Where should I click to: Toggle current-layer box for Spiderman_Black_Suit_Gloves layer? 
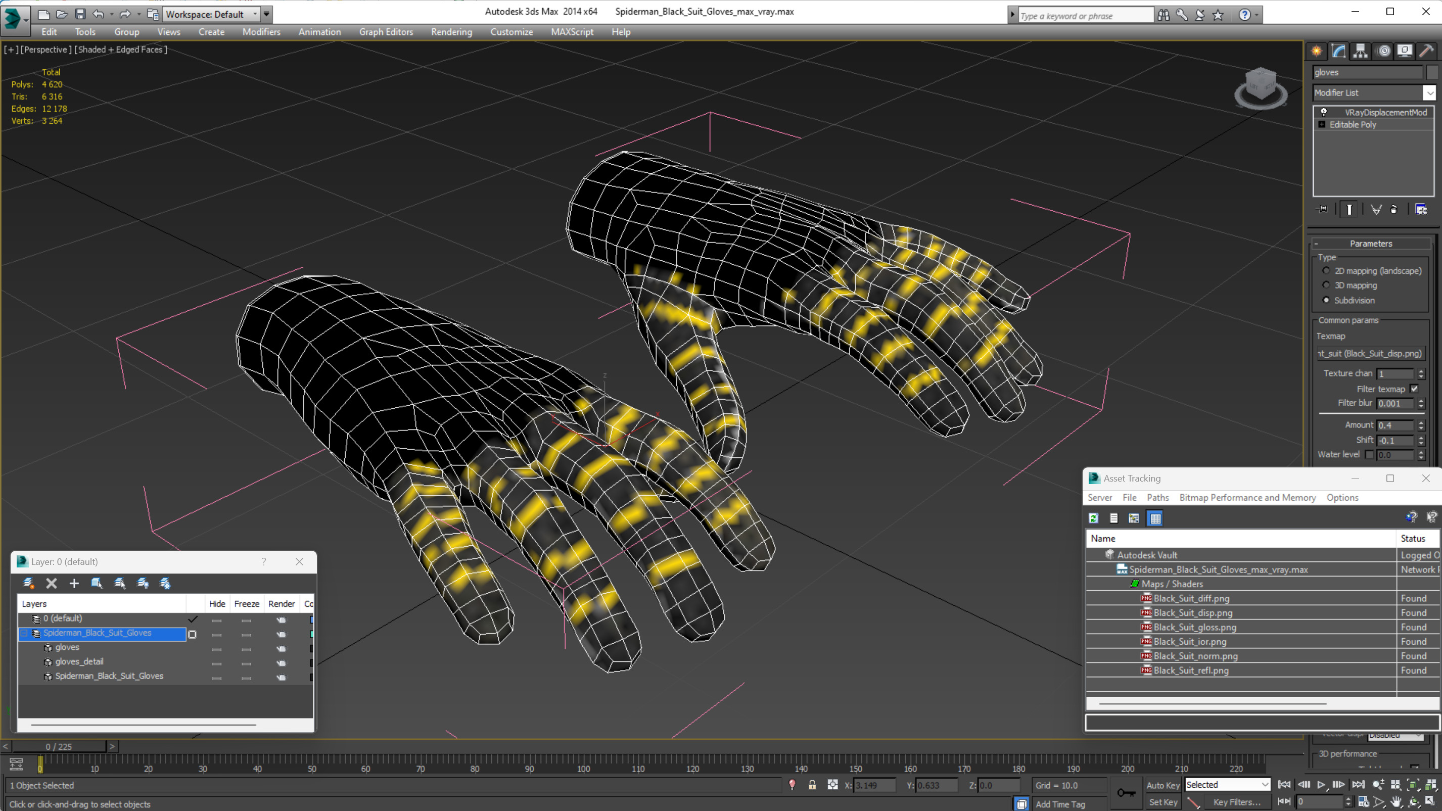click(192, 634)
